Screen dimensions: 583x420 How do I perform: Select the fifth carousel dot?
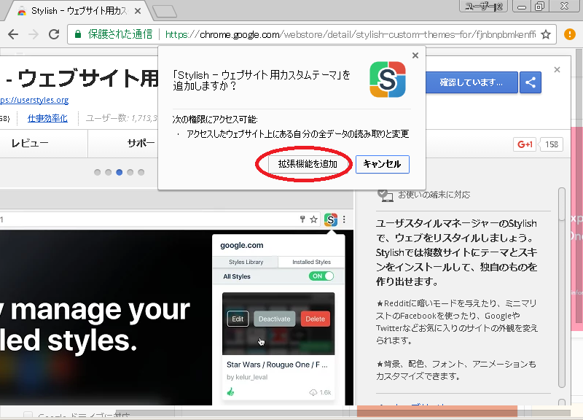tap(141, 172)
